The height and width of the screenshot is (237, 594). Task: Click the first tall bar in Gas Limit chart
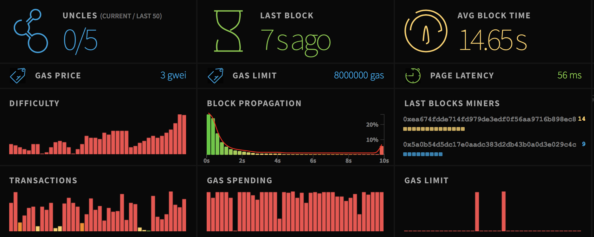477,211
